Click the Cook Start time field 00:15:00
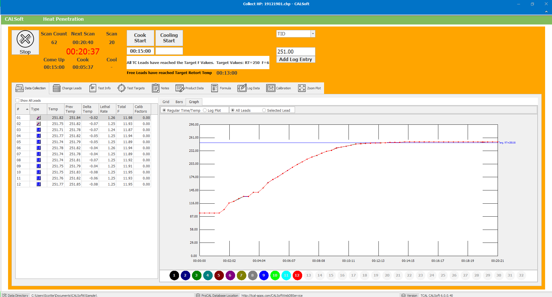The width and height of the screenshot is (552, 297). pyautogui.click(x=140, y=51)
